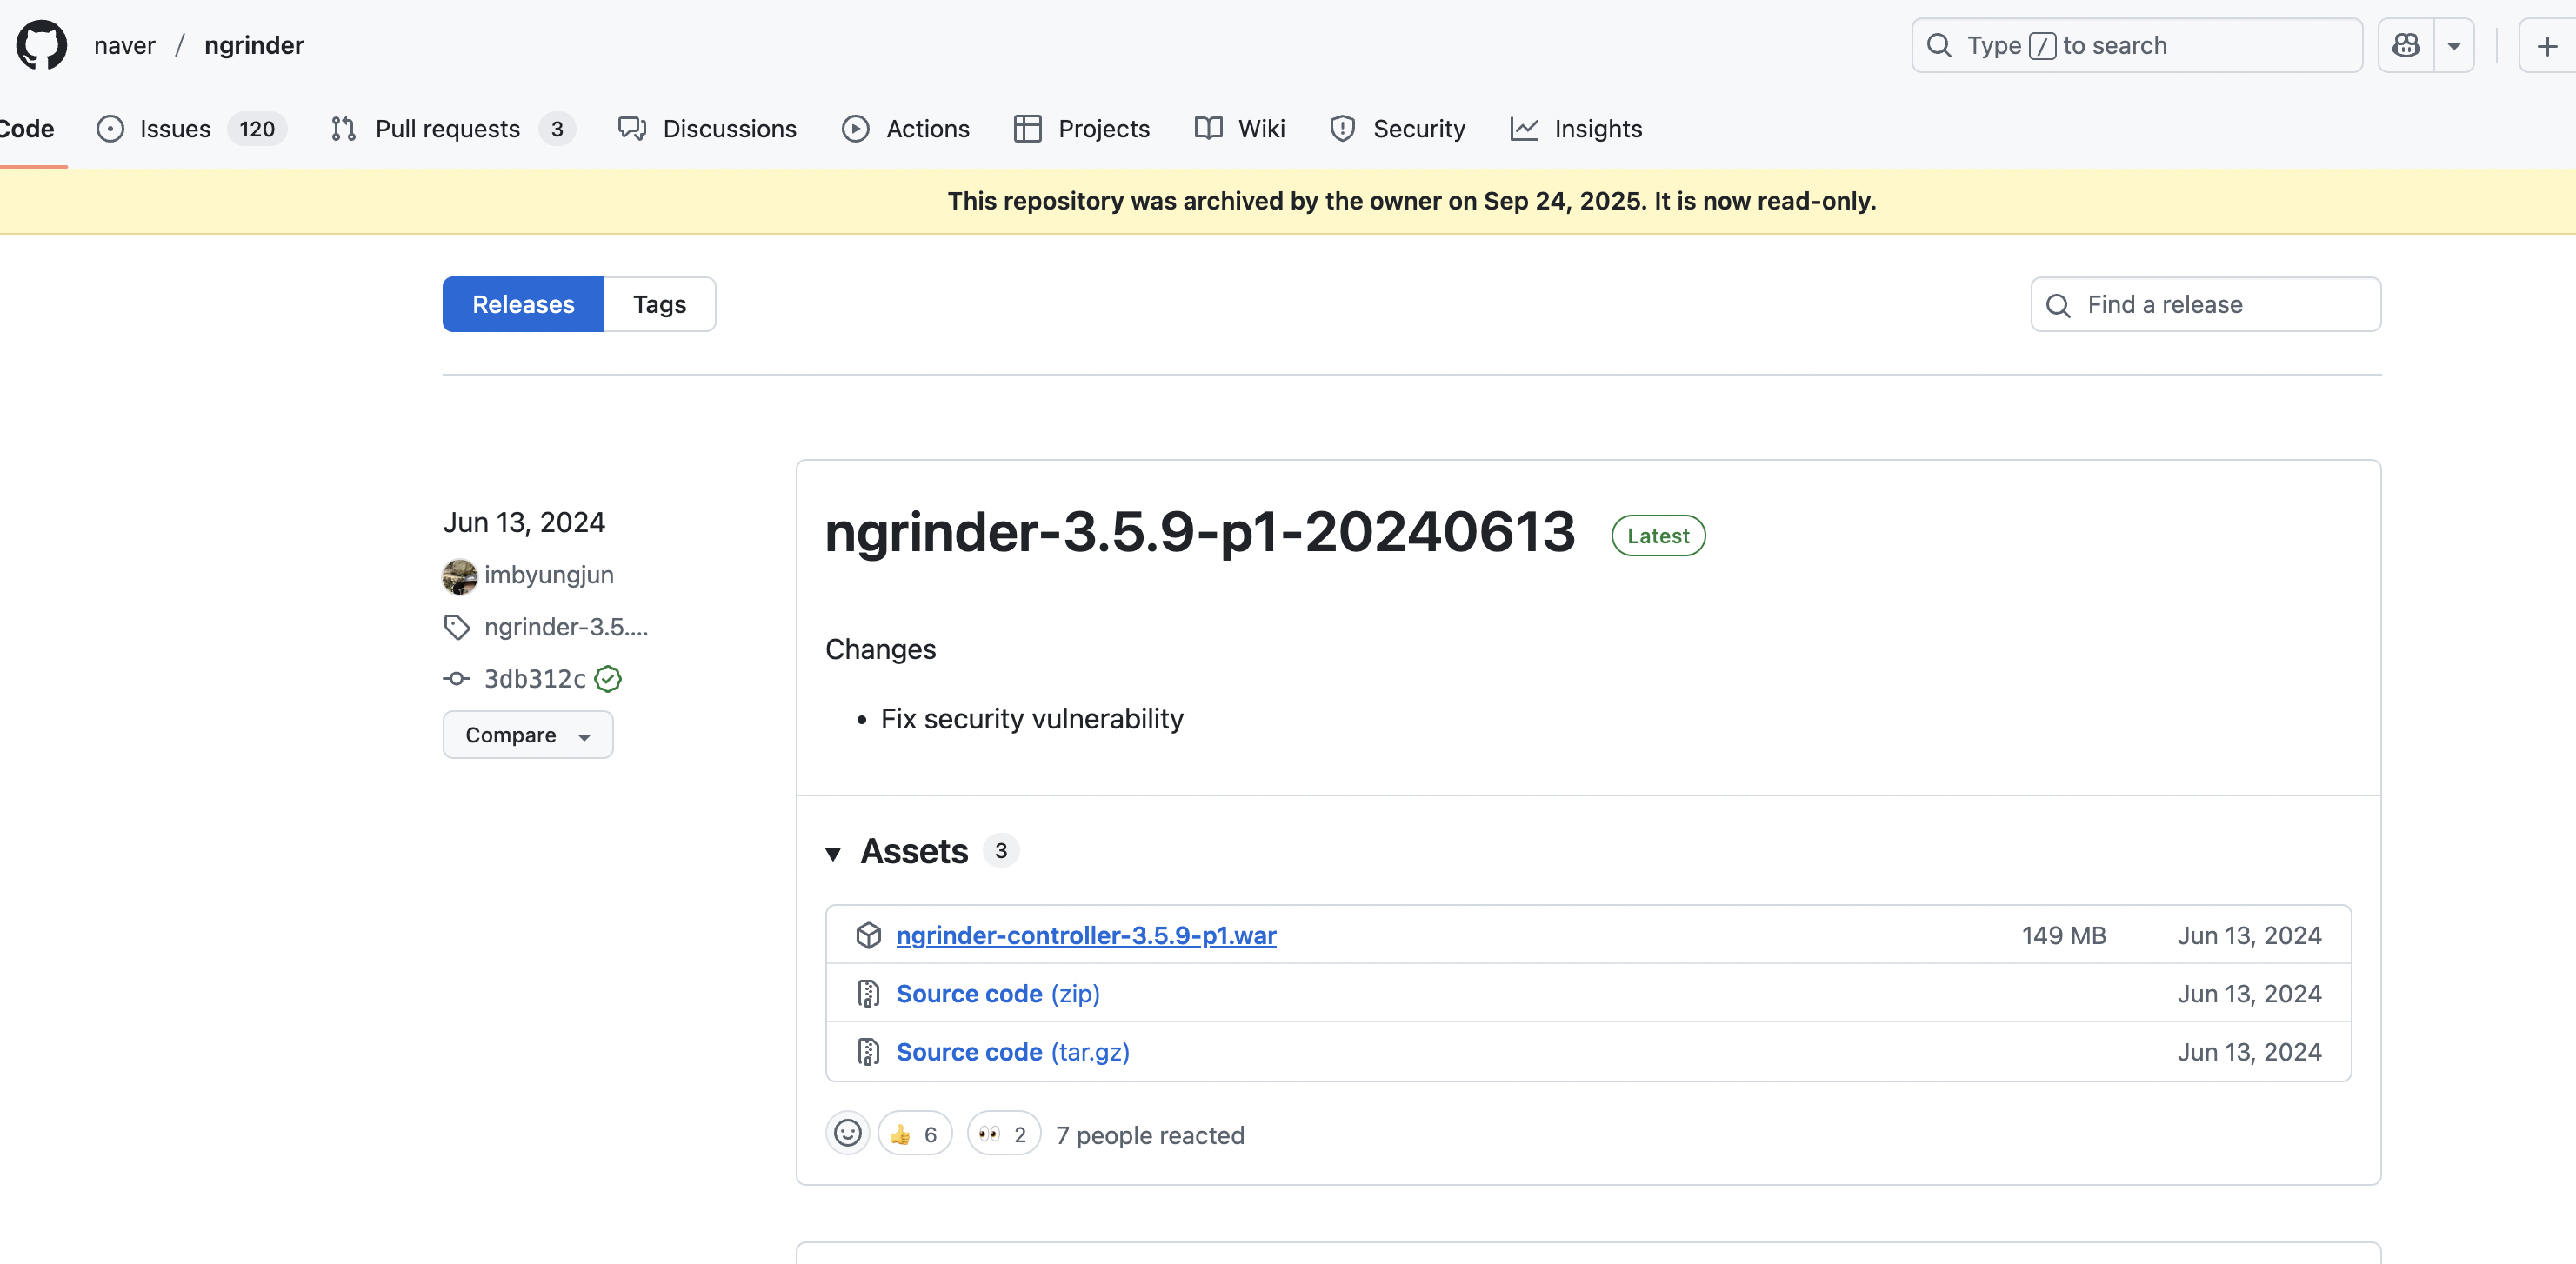Viewport: 2576px width, 1264px height.
Task: Open commit 3db312c link
Action: pos(534,678)
